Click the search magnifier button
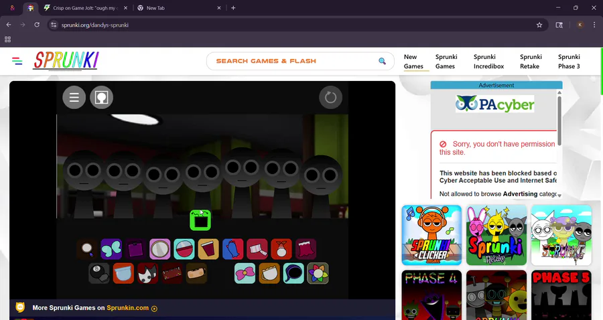603x320 pixels. coord(382,61)
